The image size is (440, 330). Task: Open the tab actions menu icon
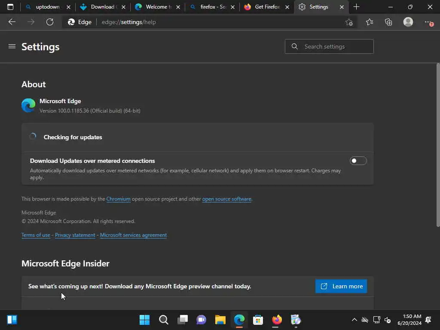[x=10, y=7]
